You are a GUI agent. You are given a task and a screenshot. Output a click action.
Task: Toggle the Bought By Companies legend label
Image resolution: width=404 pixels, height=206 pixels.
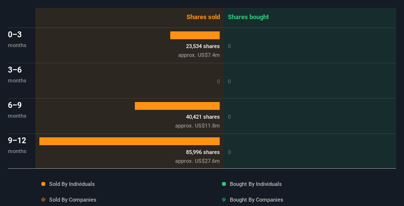click(x=256, y=200)
